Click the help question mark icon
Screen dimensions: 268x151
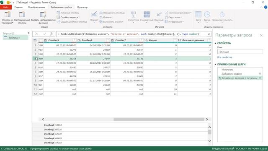coord(265,7)
